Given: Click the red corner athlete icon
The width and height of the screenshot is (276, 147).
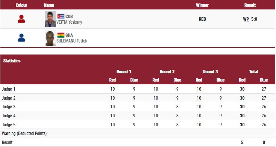Looking at the screenshot, I should [21, 19].
